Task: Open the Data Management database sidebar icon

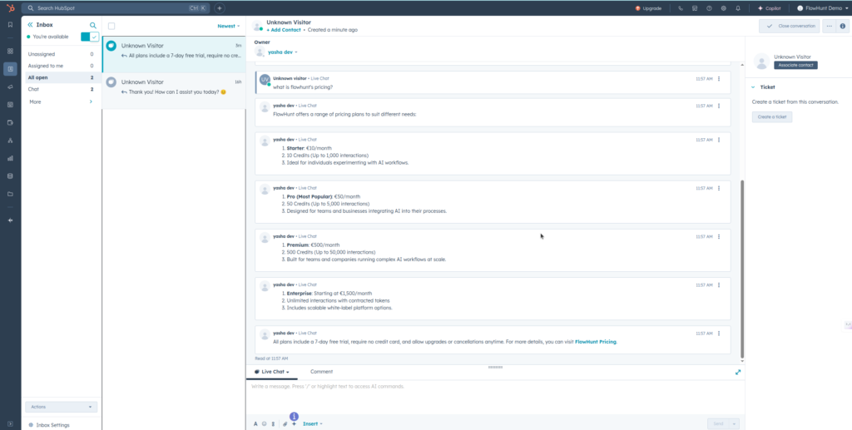Action: (x=10, y=176)
